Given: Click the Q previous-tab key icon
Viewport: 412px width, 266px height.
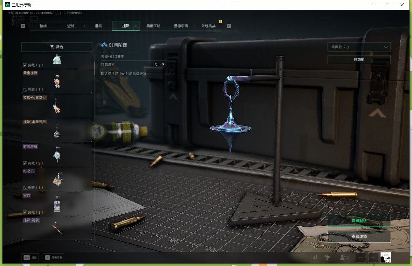Looking at the screenshot, I should point(23,26).
